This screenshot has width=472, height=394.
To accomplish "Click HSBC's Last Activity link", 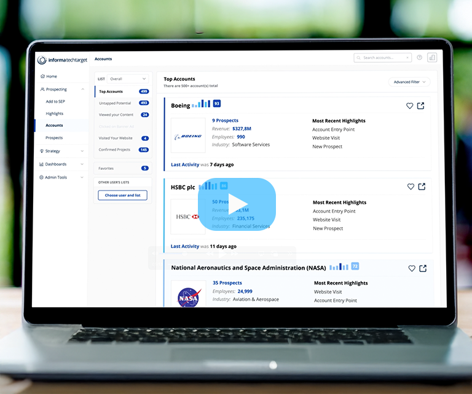I will (185, 246).
